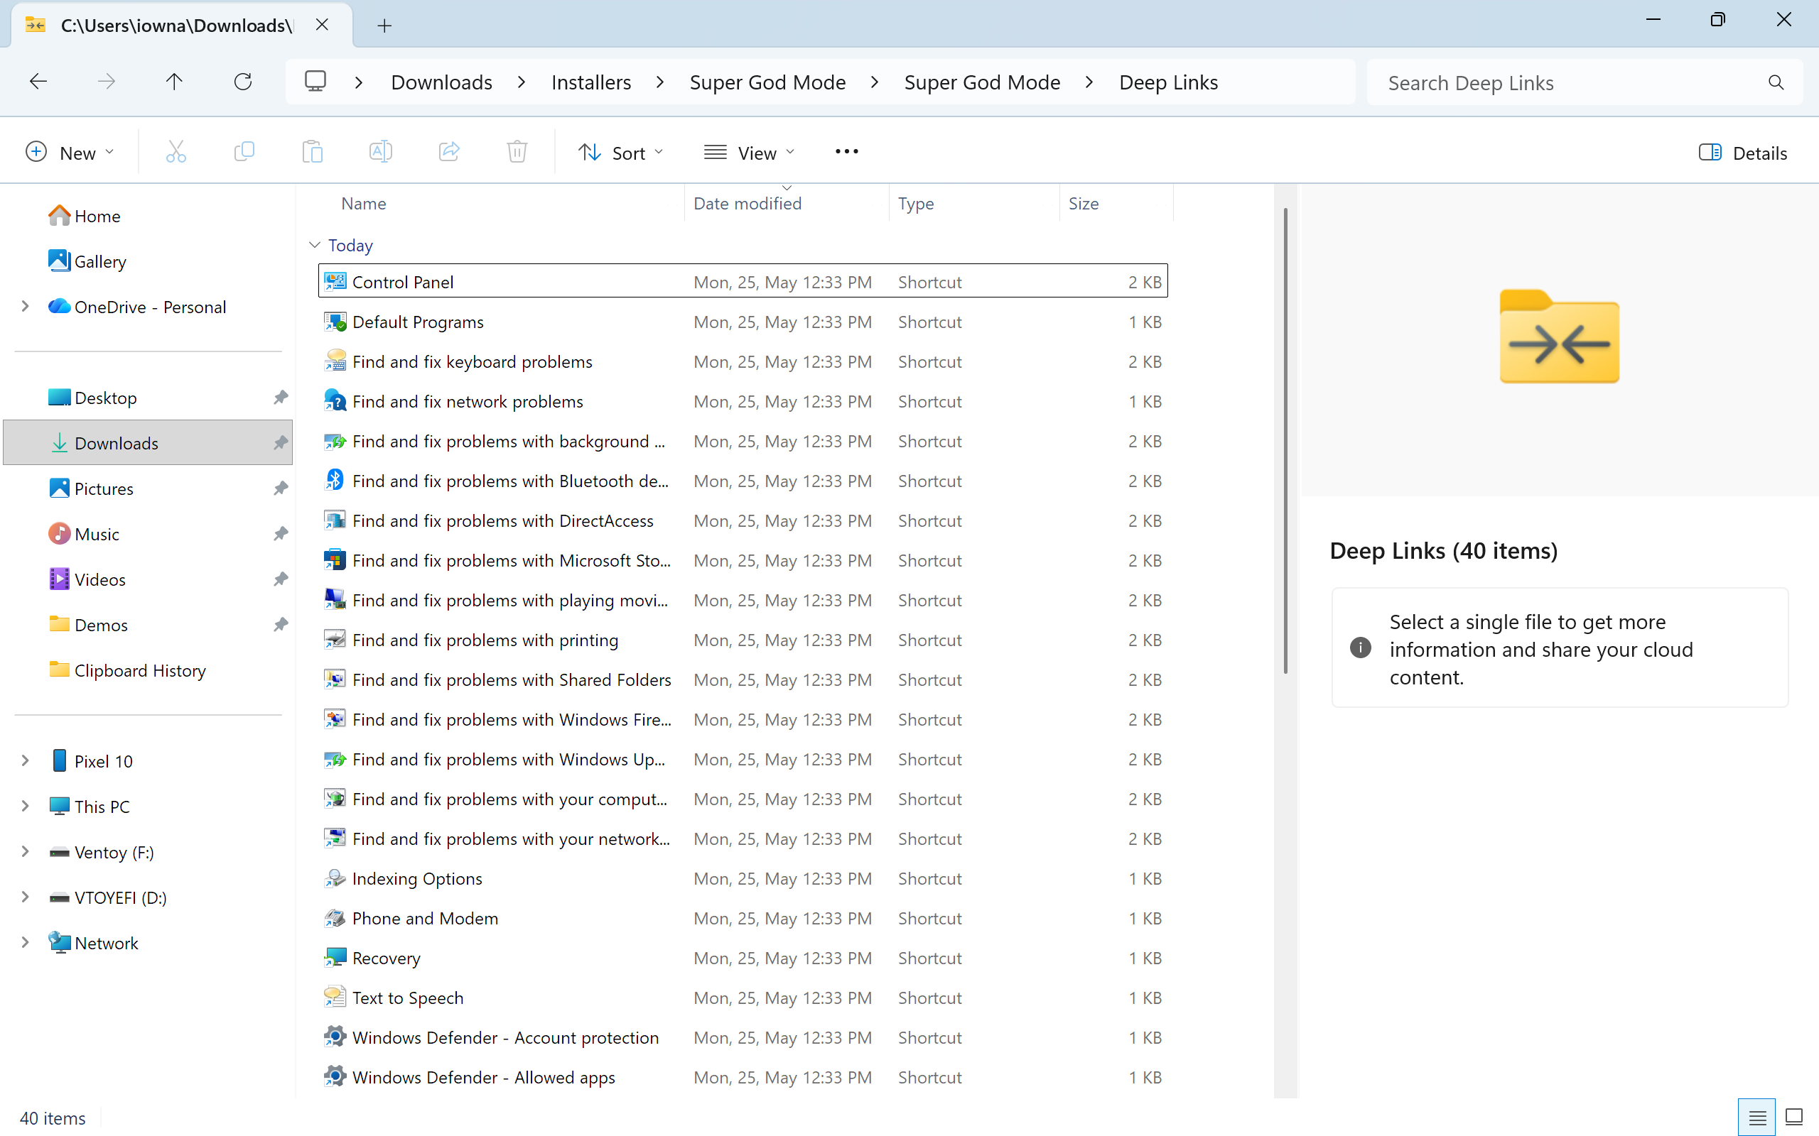Select the Control Panel shortcut

[x=743, y=281]
